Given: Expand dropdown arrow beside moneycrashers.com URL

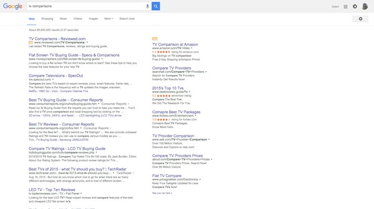Looking at the screenshot, I should point(102,59).
